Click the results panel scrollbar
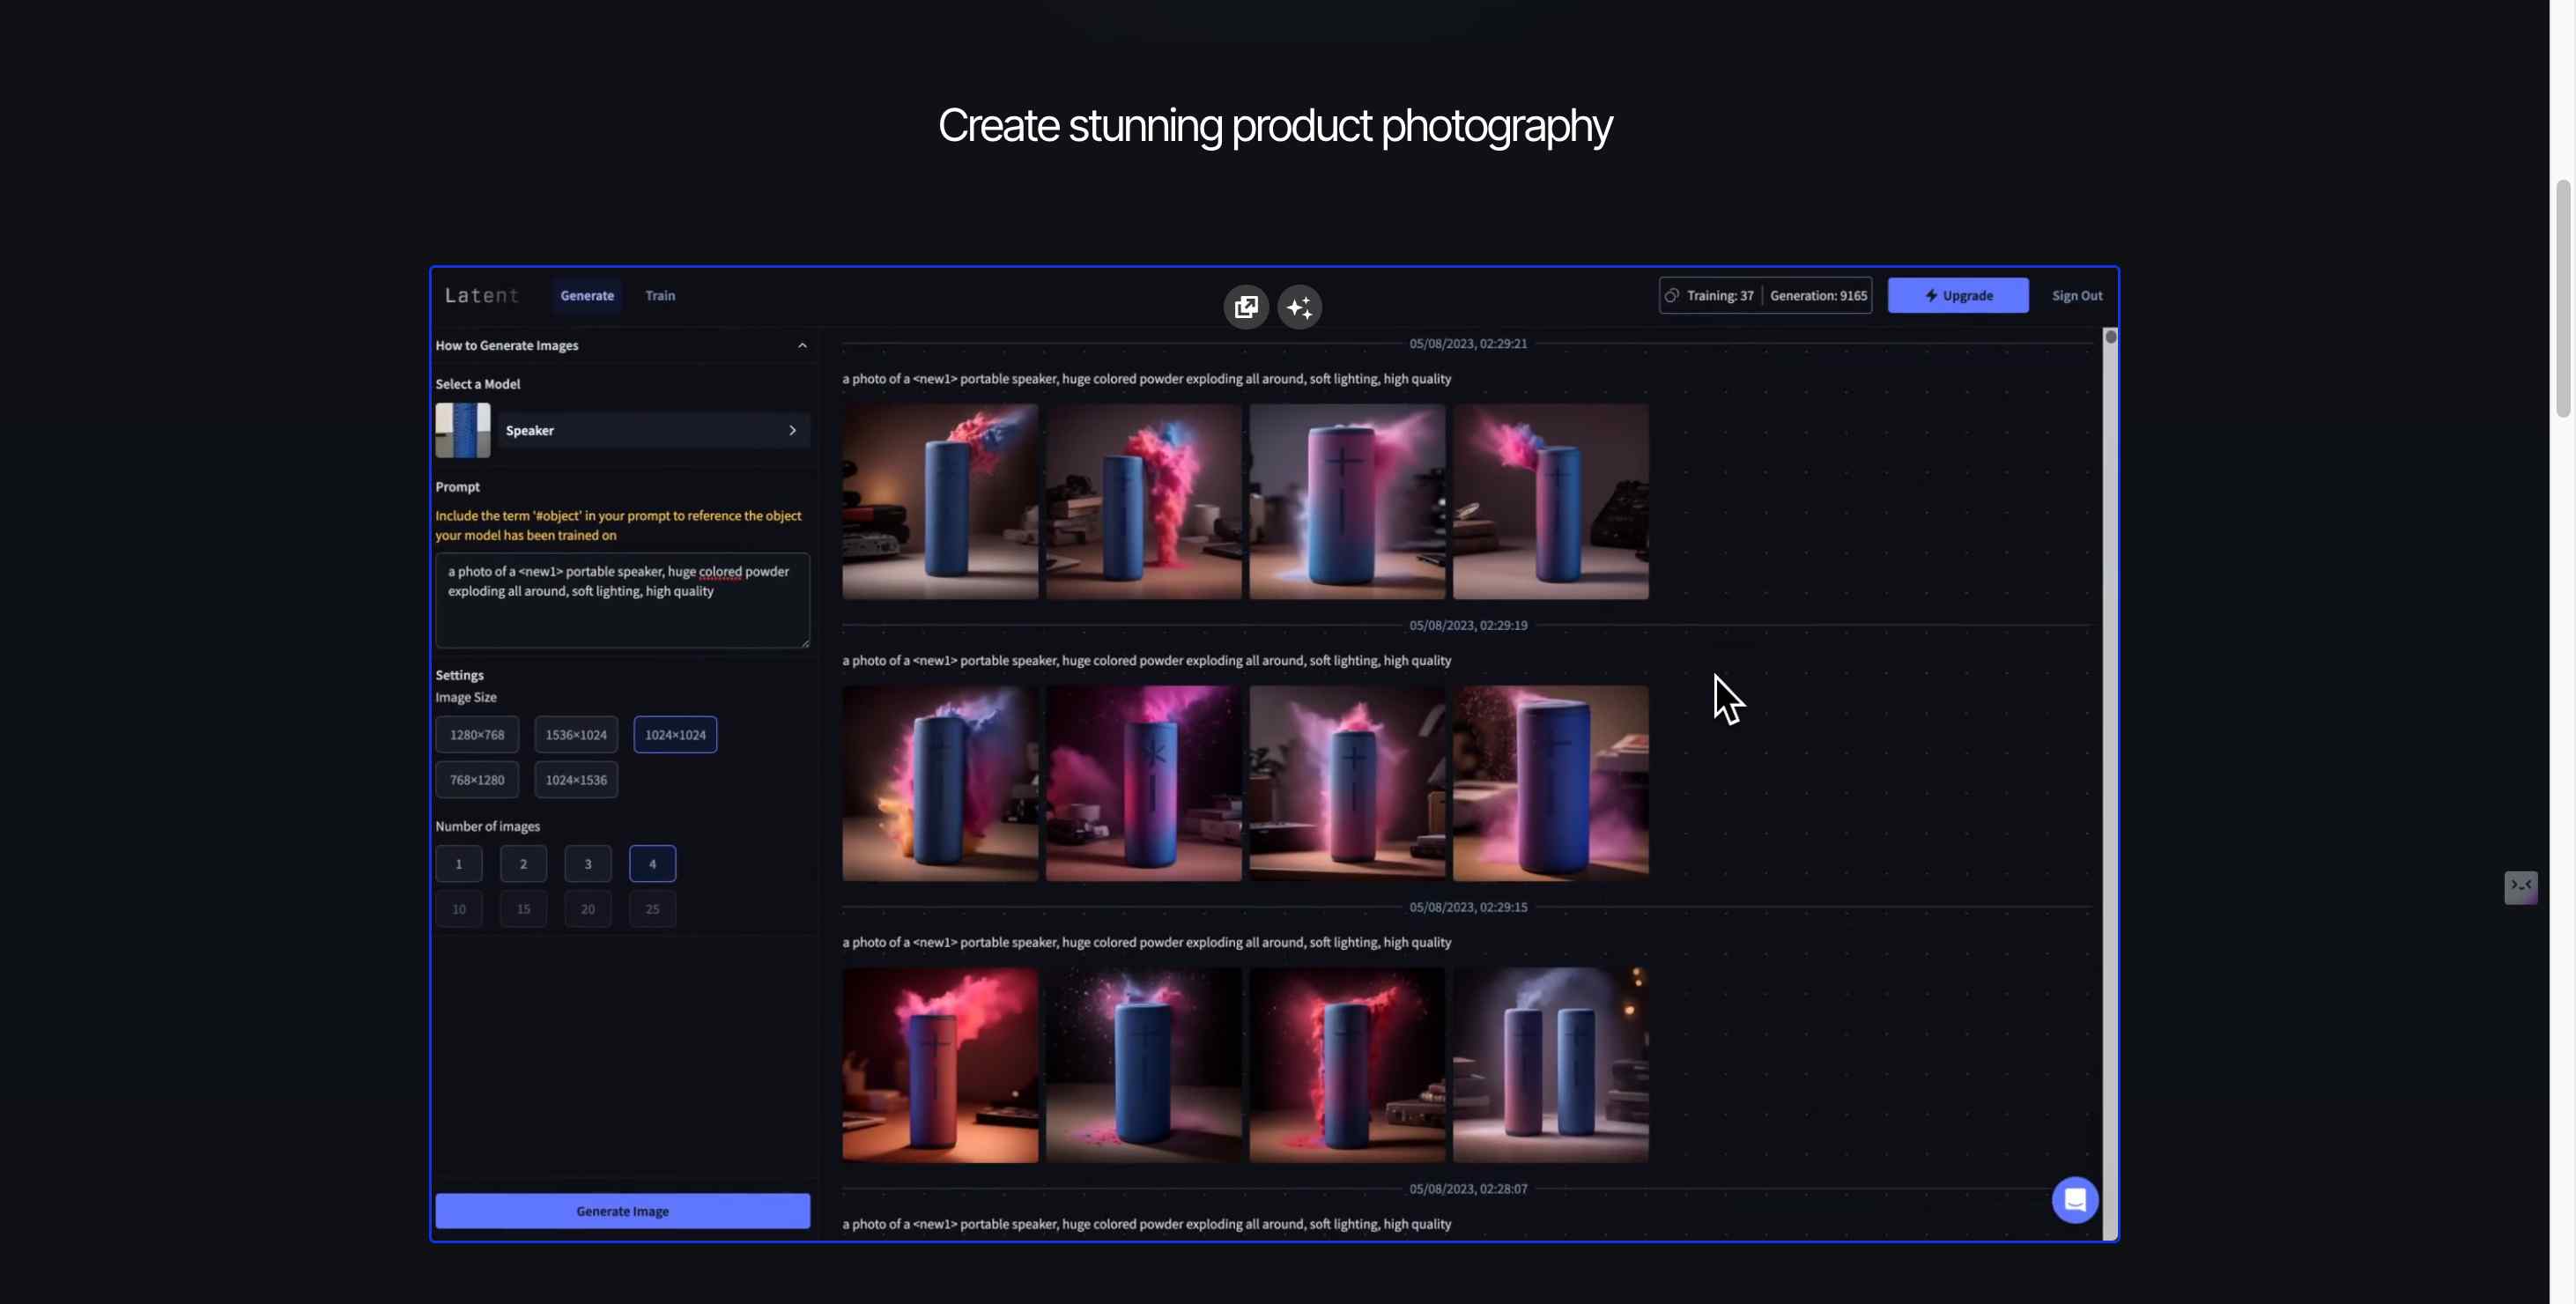The height and width of the screenshot is (1304, 2576). click(x=2110, y=784)
